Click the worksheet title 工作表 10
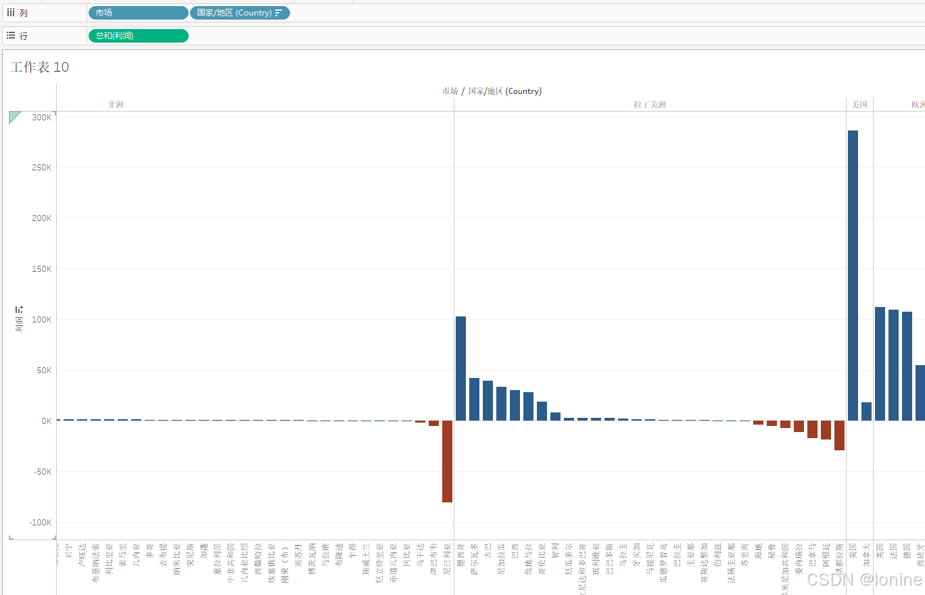The image size is (925, 595). click(x=40, y=67)
